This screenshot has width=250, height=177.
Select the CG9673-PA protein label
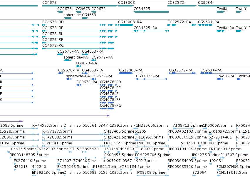(x=87, y=82)
